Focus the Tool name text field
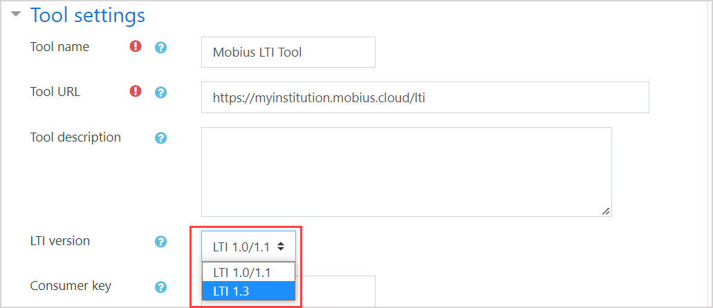713x308 pixels. (288, 52)
